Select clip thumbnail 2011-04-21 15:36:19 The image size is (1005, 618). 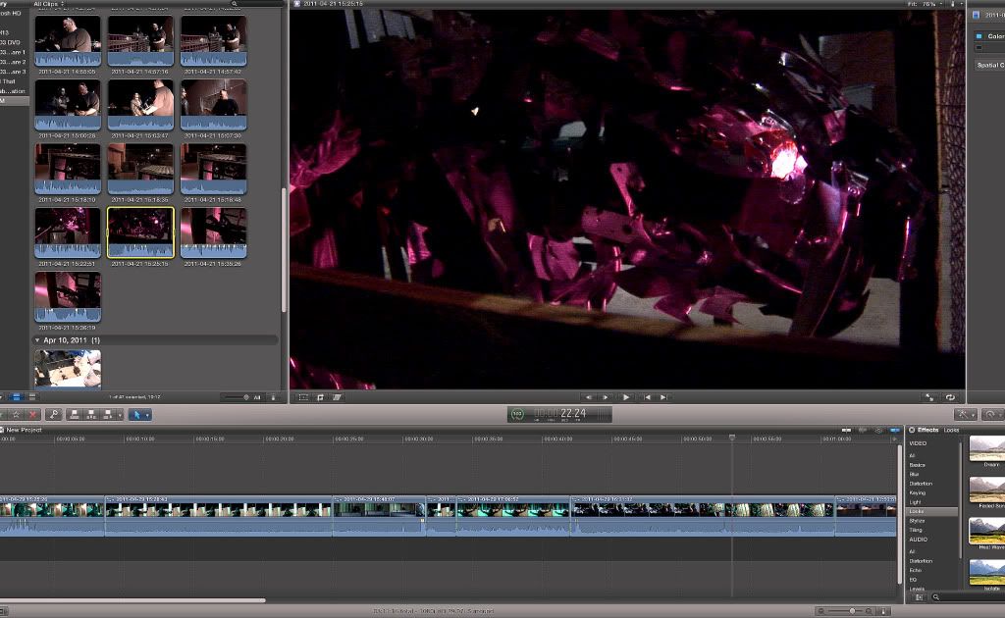coord(68,296)
